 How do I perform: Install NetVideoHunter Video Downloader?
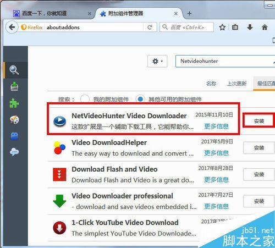pyautogui.click(x=259, y=121)
